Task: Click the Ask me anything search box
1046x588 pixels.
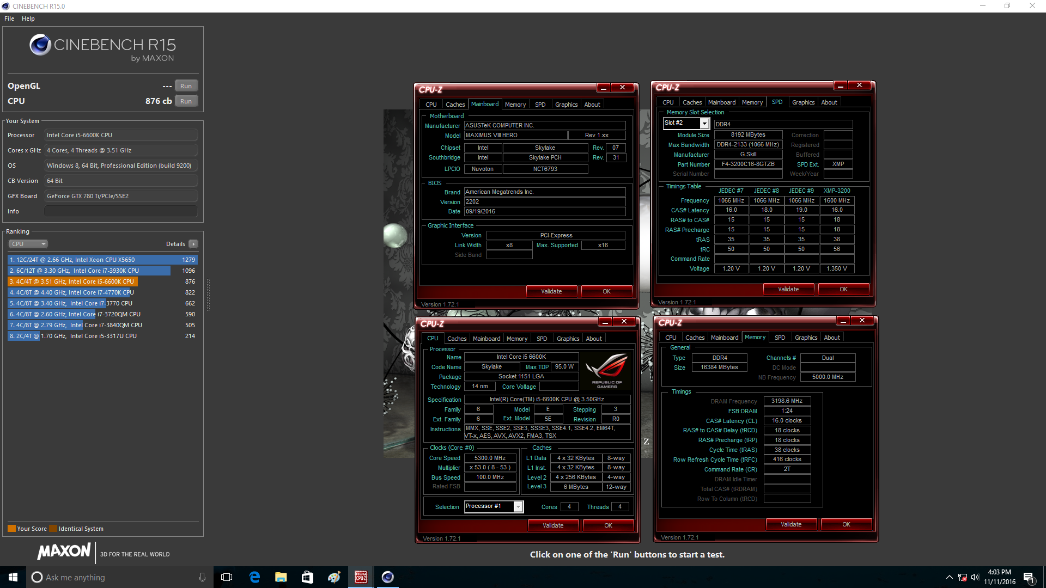Action: pos(120,577)
